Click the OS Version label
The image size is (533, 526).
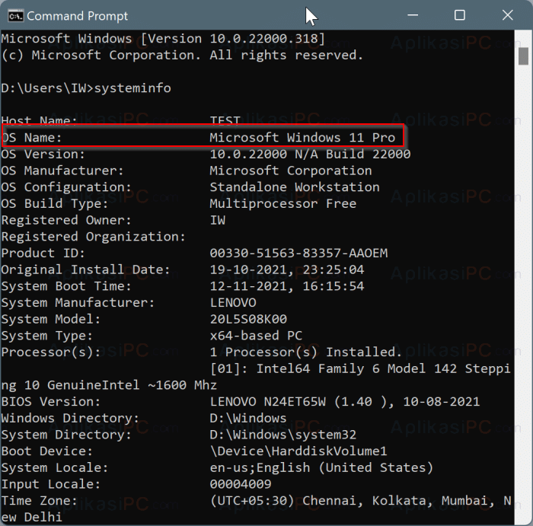coord(43,155)
